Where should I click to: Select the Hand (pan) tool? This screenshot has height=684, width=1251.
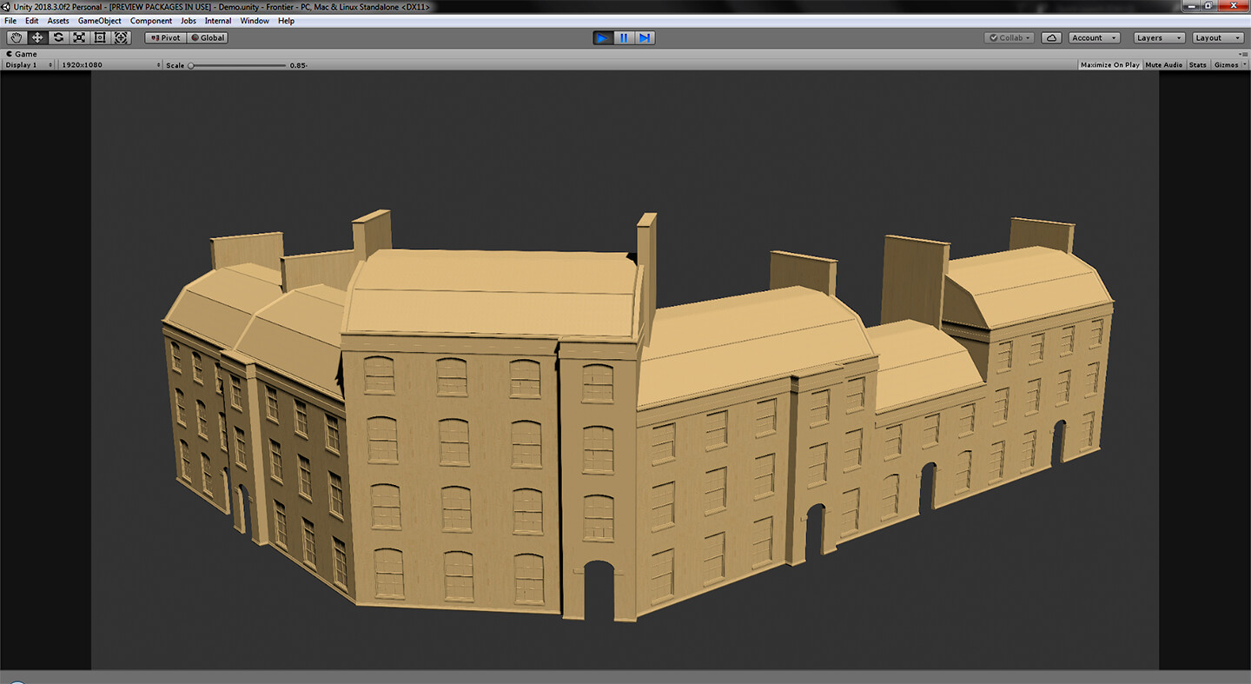(16, 37)
